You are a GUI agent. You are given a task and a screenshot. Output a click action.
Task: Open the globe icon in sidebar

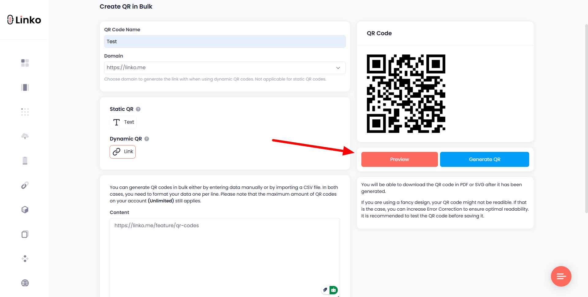pos(25,283)
